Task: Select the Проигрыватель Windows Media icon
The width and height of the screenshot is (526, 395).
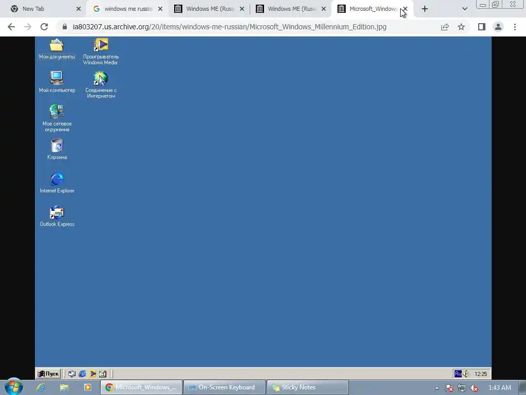Action: pyautogui.click(x=101, y=52)
